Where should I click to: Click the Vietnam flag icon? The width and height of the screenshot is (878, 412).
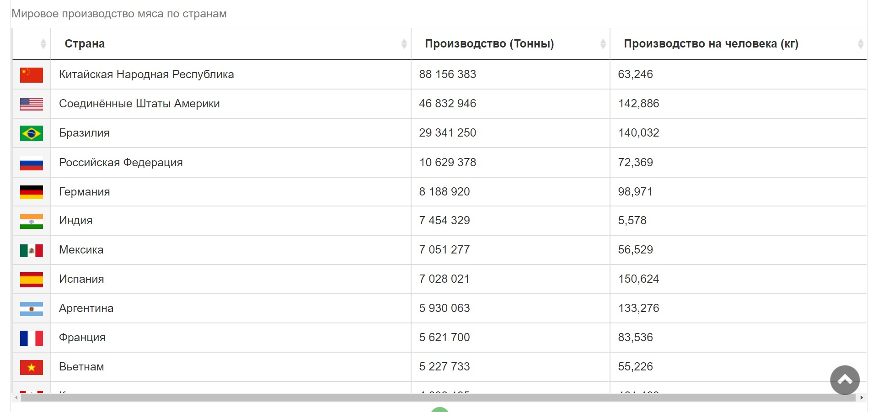(x=32, y=367)
